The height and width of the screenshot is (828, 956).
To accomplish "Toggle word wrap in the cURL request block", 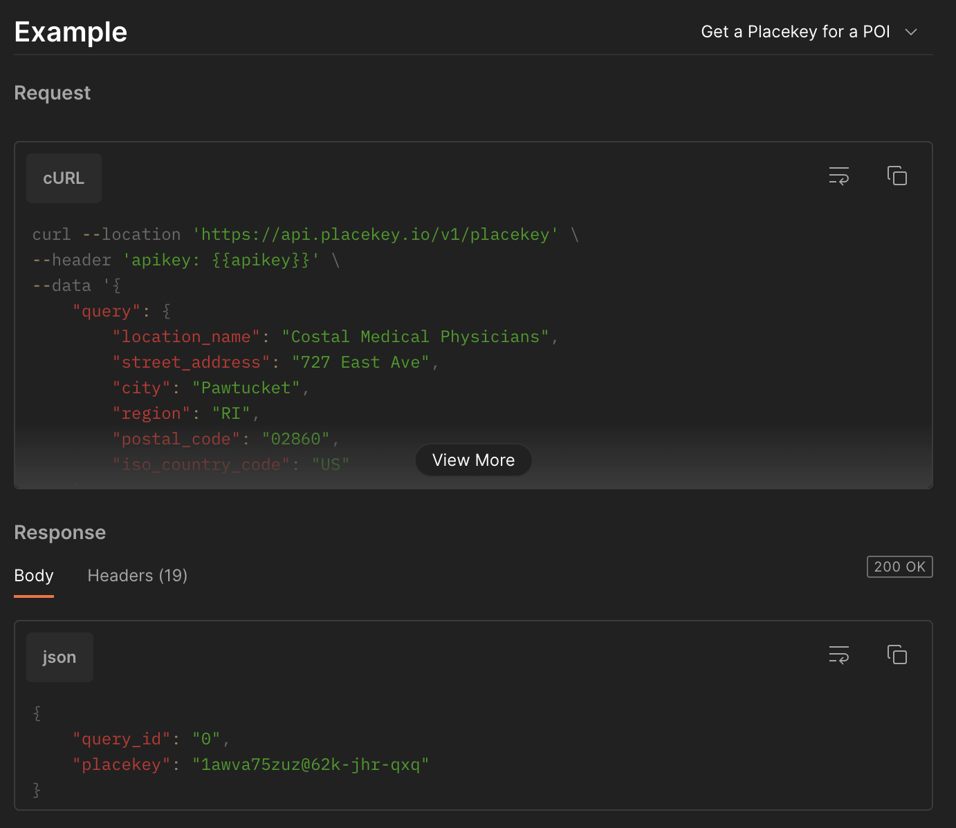I will [838, 176].
